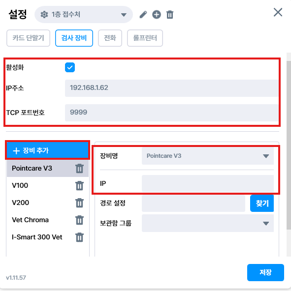Open the 1층 접수처 settings dropdown
Screen dimensions: 291x291
84,14
